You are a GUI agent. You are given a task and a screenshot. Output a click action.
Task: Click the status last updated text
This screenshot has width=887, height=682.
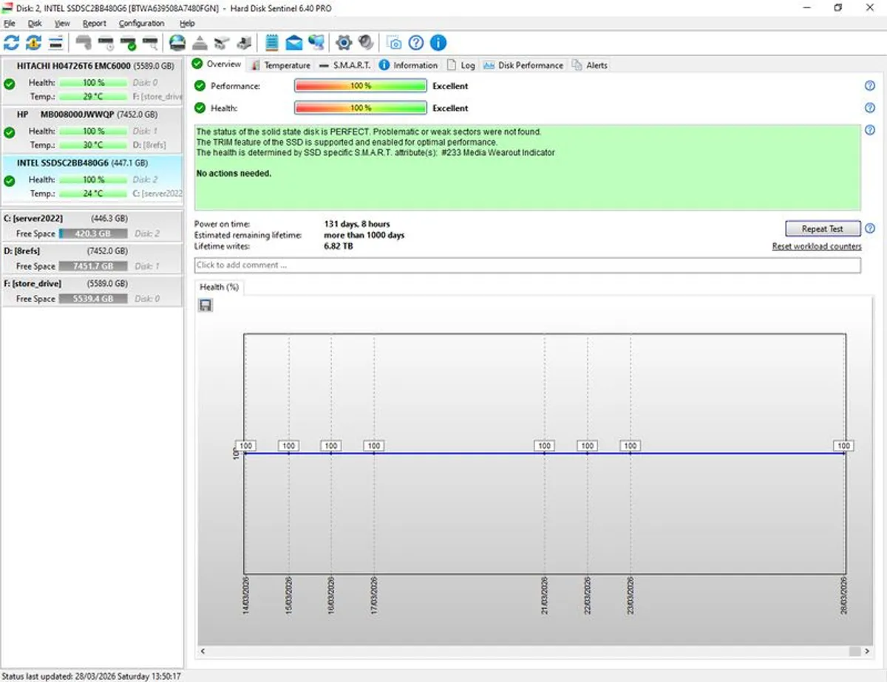click(92, 675)
